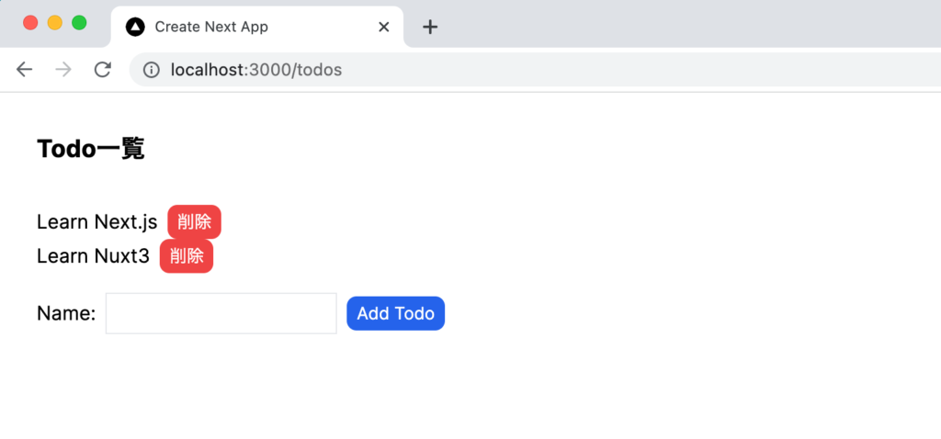Image resolution: width=941 pixels, height=439 pixels.
Task: Click into the Name text field
Action: (221, 313)
